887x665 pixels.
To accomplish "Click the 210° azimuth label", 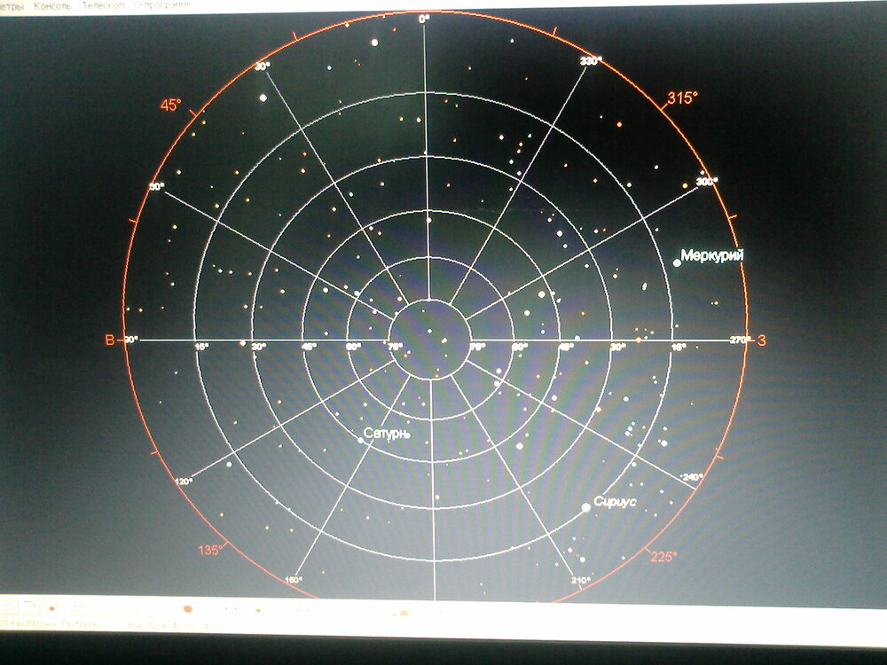I will (581, 580).
